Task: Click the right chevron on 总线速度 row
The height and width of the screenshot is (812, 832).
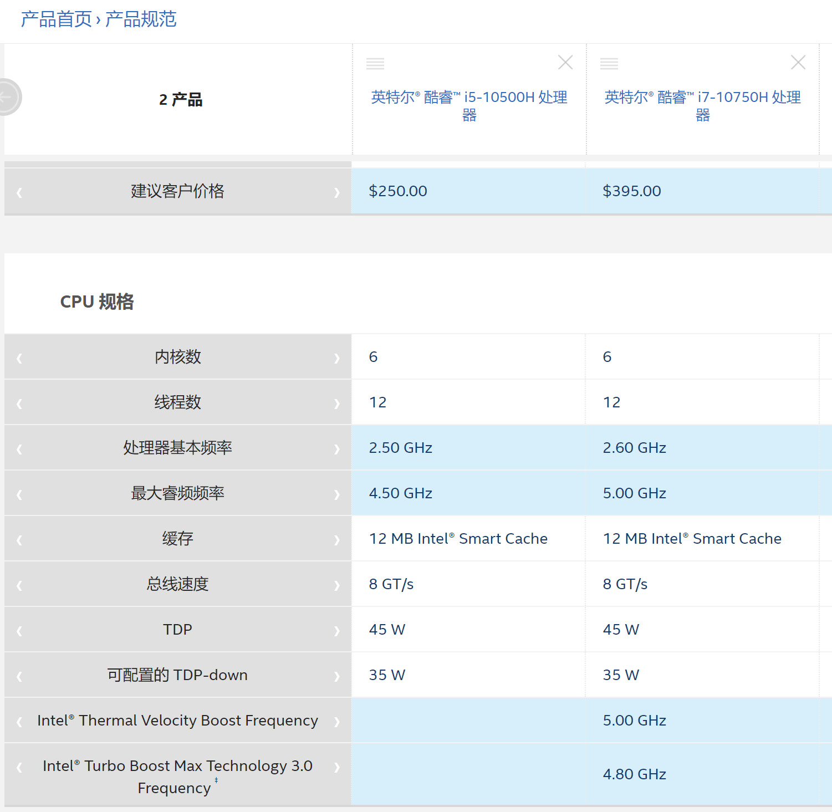Action: click(337, 584)
